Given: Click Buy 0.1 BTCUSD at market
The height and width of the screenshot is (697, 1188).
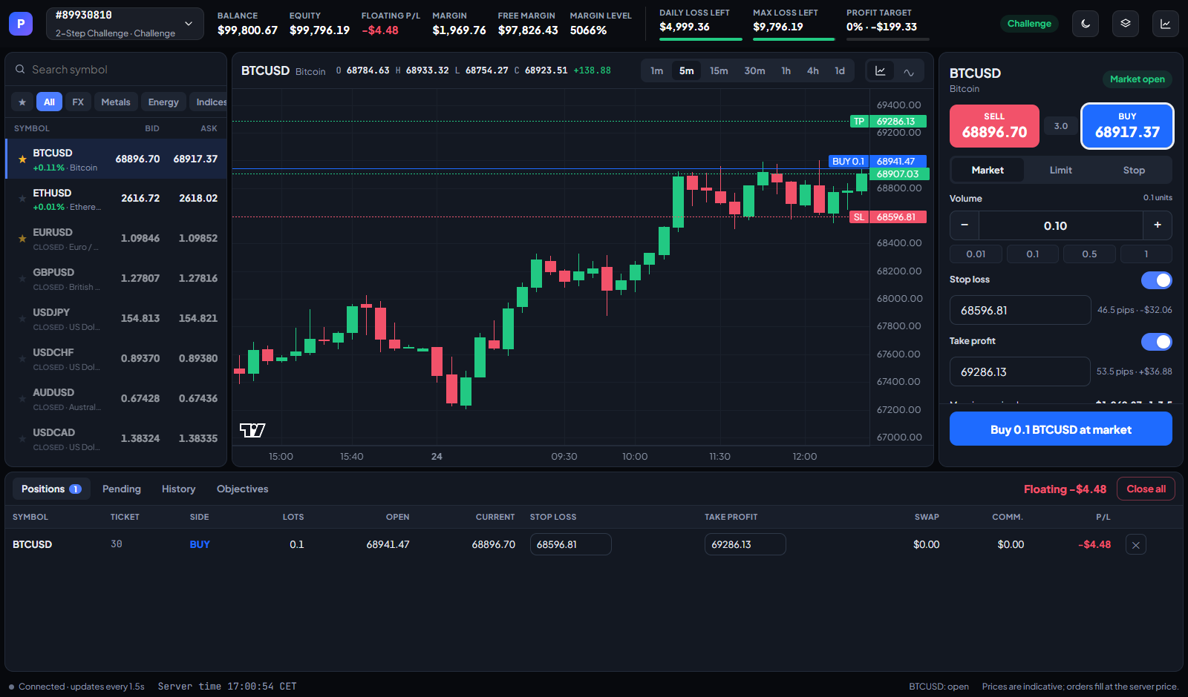Looking at the screenshot, I should tap(1061, 429).
